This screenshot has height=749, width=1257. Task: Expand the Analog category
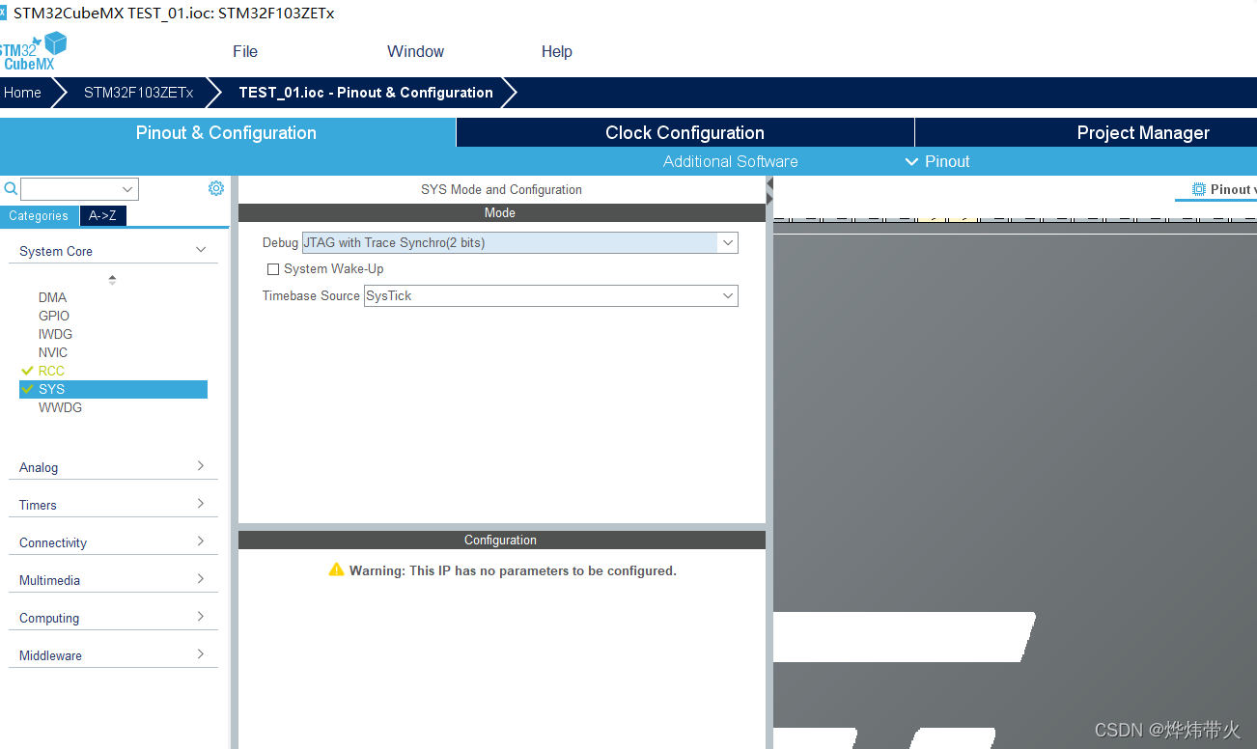click(201, 466)
